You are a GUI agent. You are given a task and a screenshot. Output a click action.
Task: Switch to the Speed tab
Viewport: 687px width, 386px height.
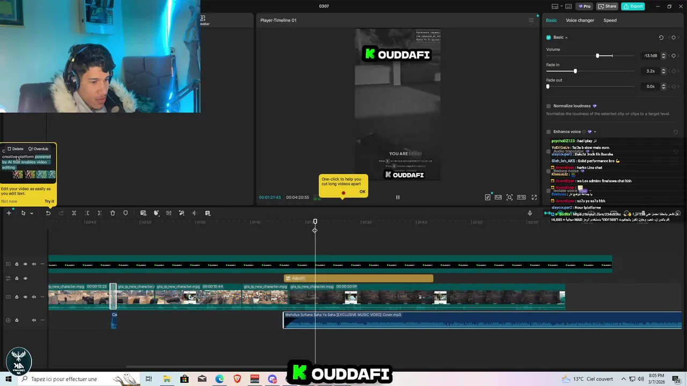pos(610,20)
